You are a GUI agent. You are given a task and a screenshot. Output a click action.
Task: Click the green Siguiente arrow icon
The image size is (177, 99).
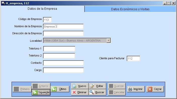[x=35, y=92]
